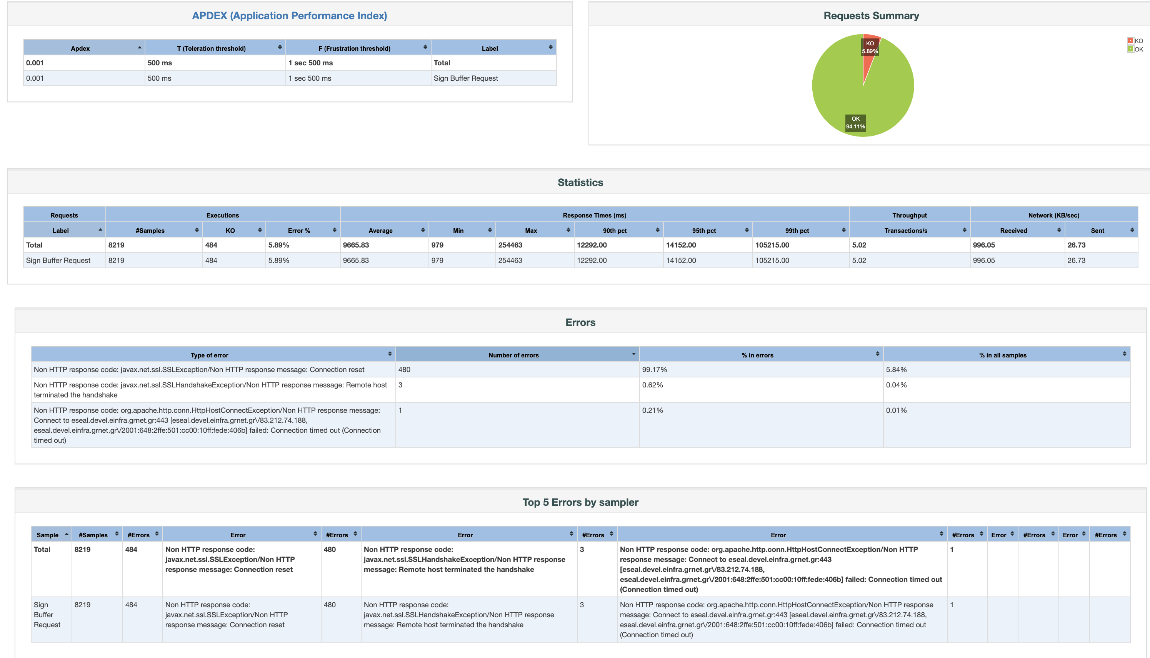Toggle descending sort on Number of errors
The height and width of the screenshot is (658, 1150).
tap(633, 354)
